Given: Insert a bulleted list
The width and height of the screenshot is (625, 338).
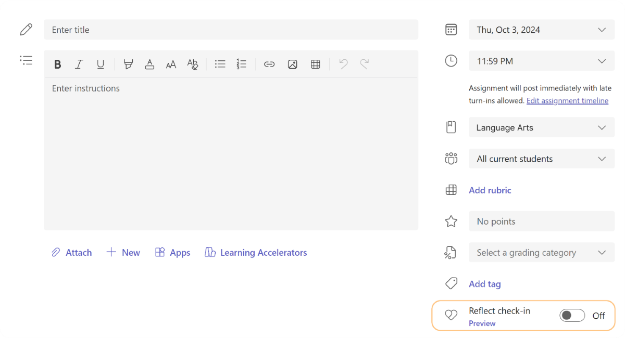Looking at the screenshot, I should tap(220, 64).
